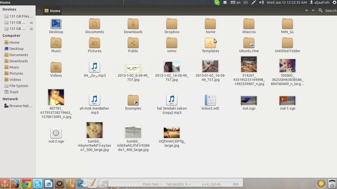The height and width of the screenshot is (189, 337).
Task: Click the anchor dock icon
Action: click(5, 184)
